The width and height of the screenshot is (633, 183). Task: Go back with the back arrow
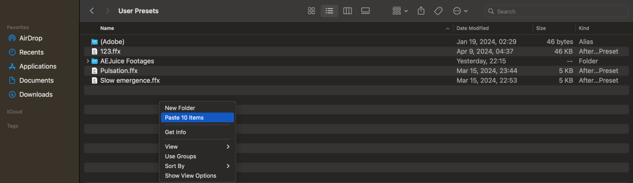pos(92,11)
